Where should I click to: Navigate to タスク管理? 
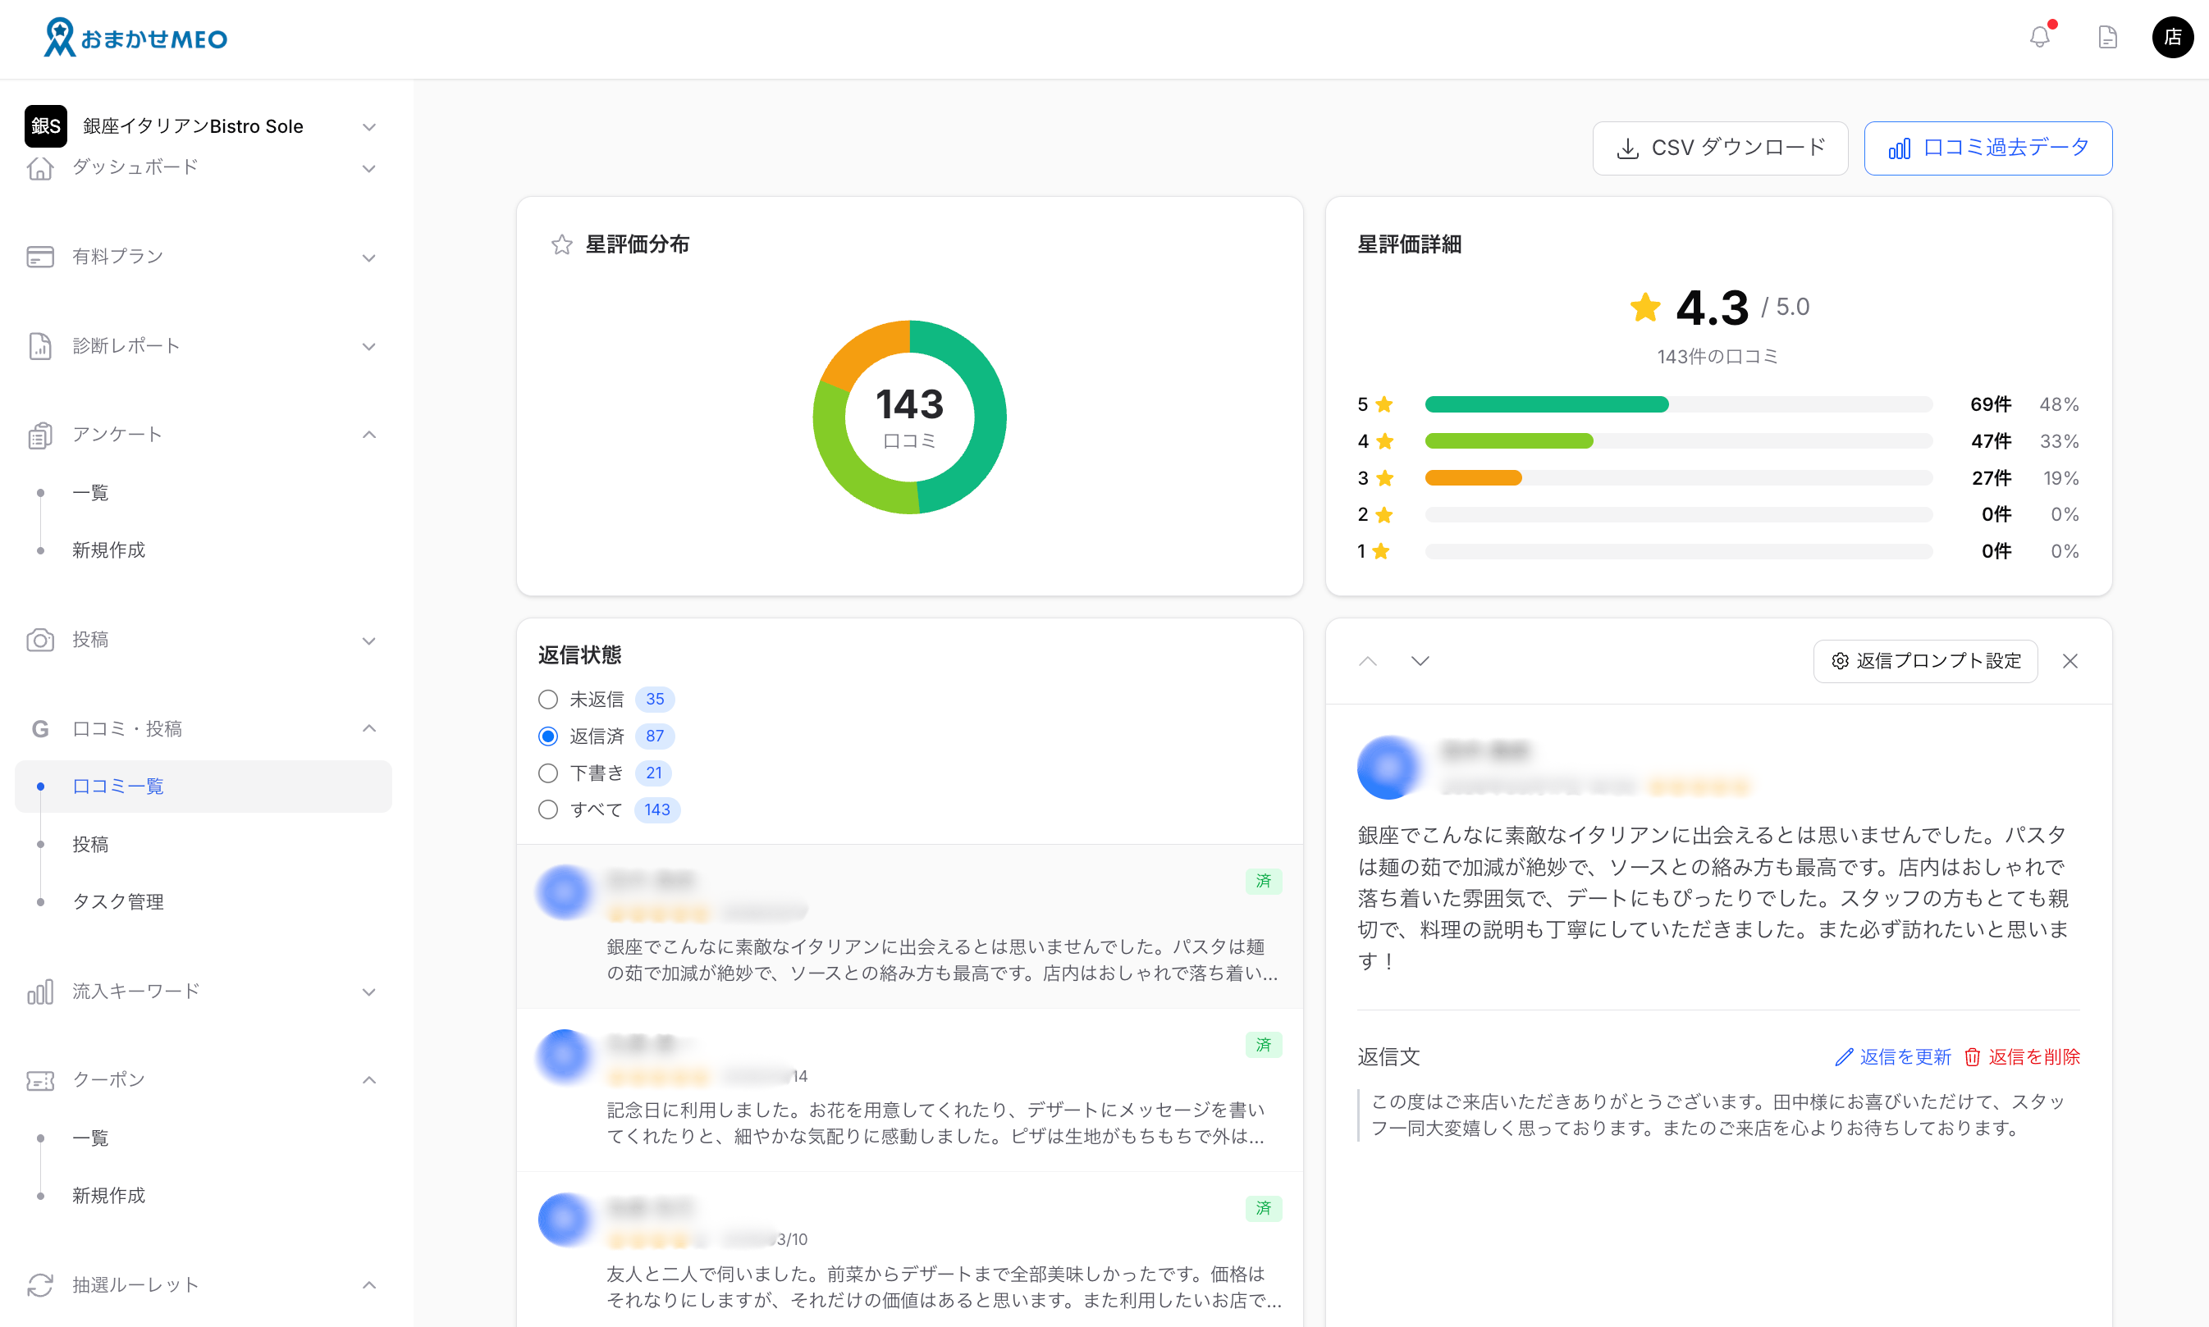pos(117,901)
